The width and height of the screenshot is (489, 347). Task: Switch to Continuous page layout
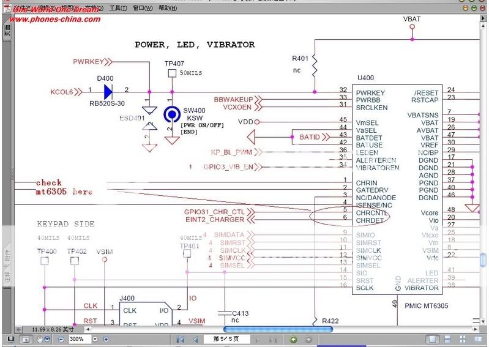(447, 339)
